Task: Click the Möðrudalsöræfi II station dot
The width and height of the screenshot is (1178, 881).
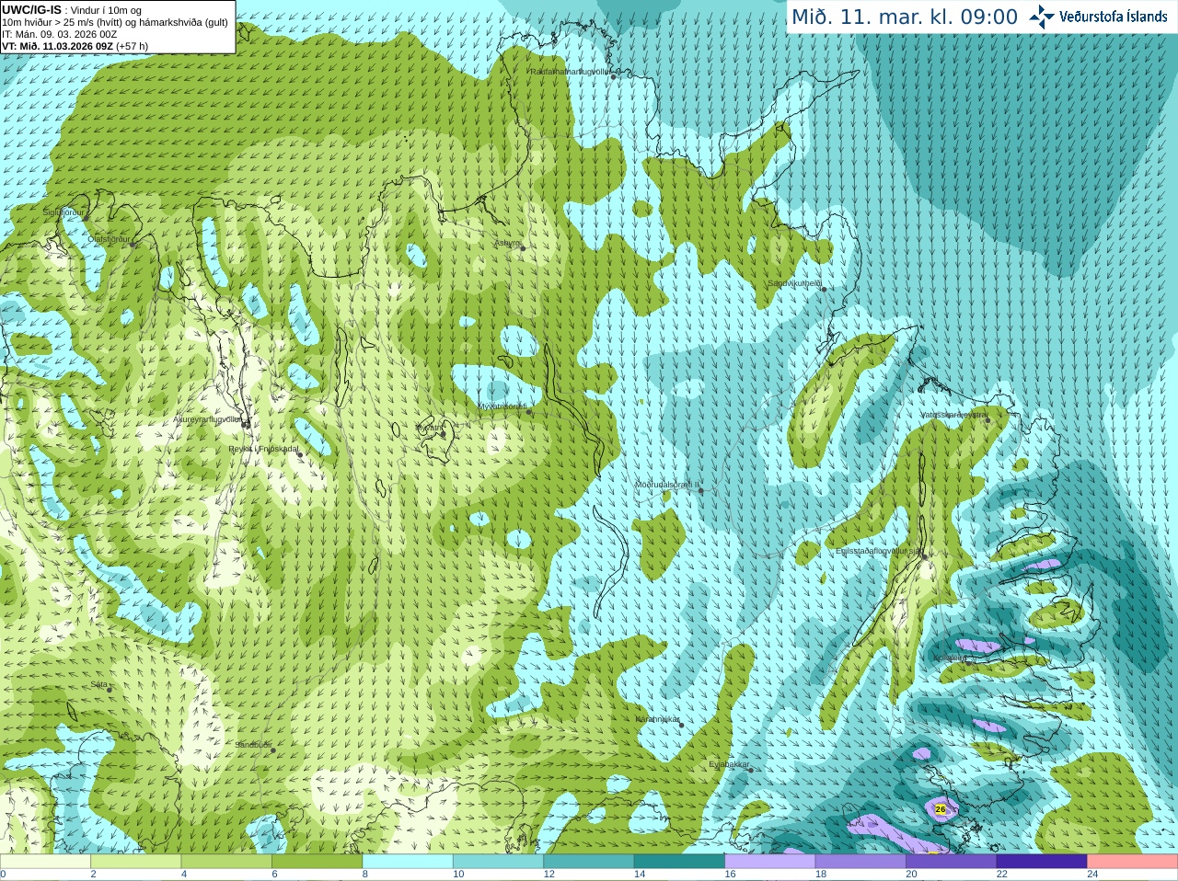Action: (701, 490)
